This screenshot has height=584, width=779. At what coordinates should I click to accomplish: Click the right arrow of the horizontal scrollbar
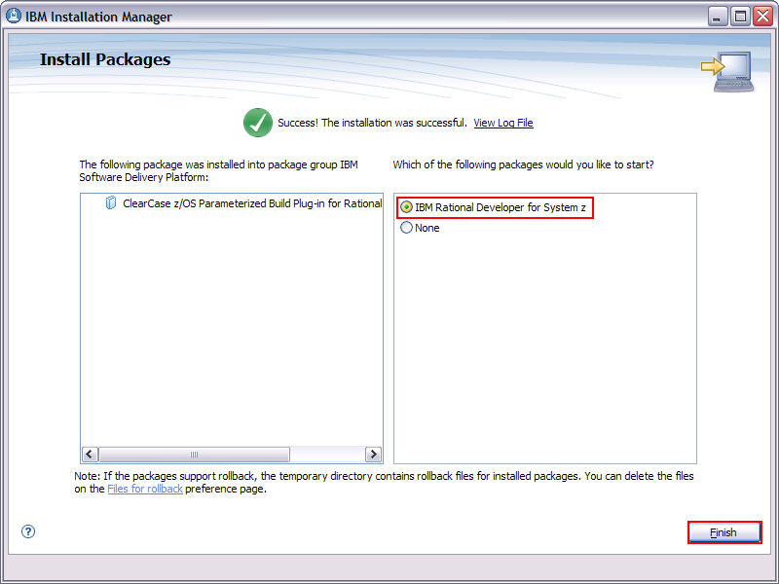373,454
